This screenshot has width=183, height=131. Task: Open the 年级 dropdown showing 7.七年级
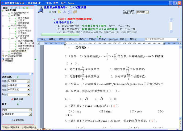pyautogui.click(x=28, y=81)
